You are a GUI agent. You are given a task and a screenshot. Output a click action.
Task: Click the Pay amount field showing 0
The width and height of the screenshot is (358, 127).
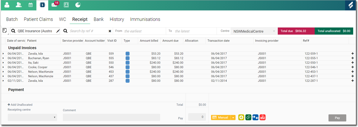pos(197,117)
